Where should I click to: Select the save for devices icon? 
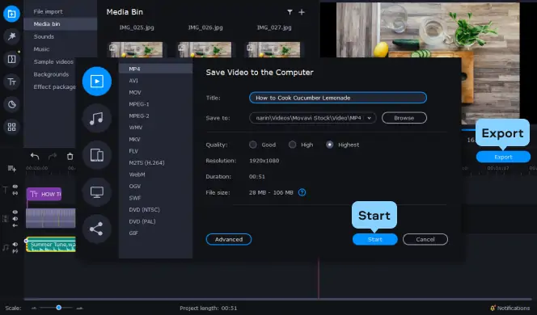point(96,155)
